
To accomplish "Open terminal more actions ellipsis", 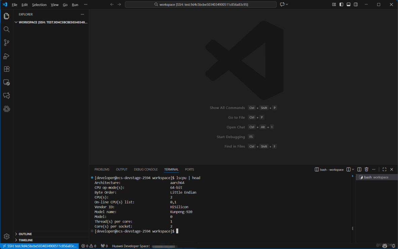I will [374, 170].
